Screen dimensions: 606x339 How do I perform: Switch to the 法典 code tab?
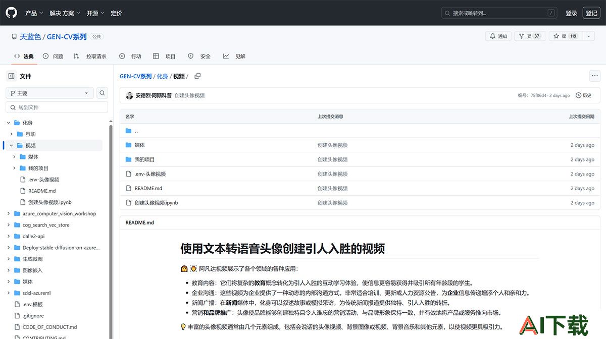pos(24,56)
